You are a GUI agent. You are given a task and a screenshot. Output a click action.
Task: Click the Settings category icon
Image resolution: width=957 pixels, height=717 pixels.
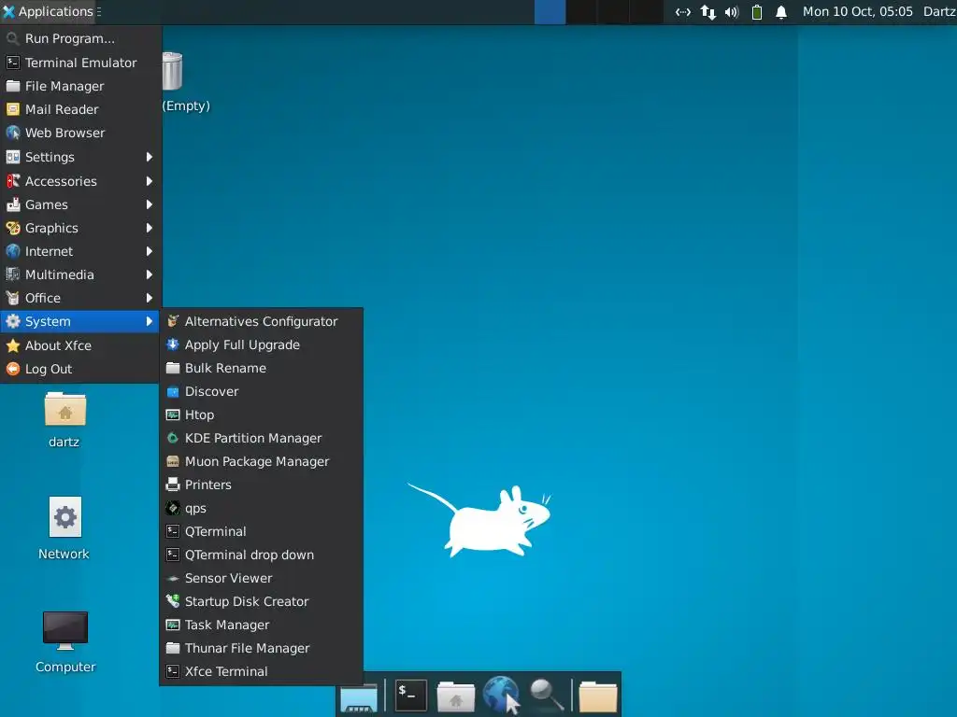[x=13, y=157]
